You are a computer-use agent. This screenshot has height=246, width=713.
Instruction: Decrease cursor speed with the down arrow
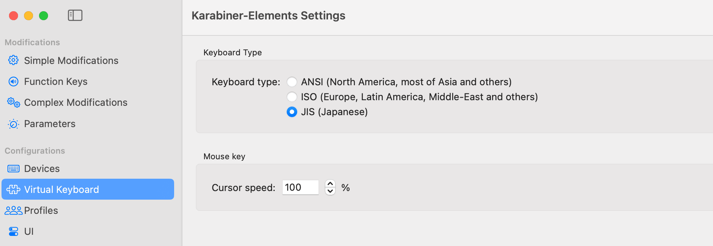click(330, 191)
